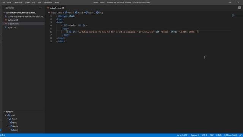Collapse the head node chevron in Outline
This screenshot has width=243, height=137.
pyautogui.click(x=7, y=119)
